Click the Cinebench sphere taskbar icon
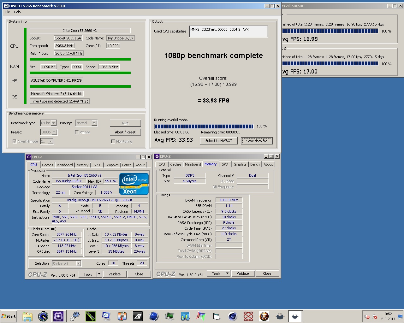 coord(233,316)
